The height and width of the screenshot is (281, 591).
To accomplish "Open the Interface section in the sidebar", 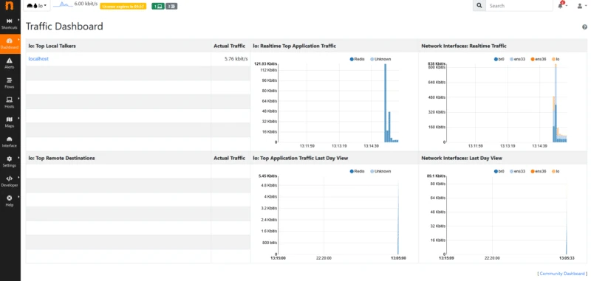I will (x=10, y=142).
